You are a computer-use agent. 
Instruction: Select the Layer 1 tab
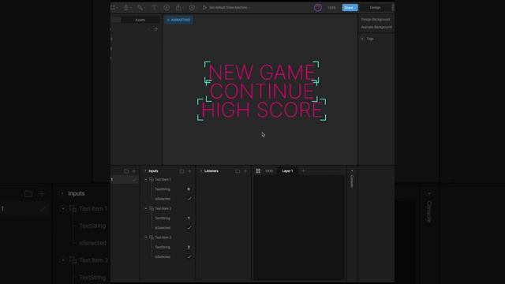click(287, 171)
